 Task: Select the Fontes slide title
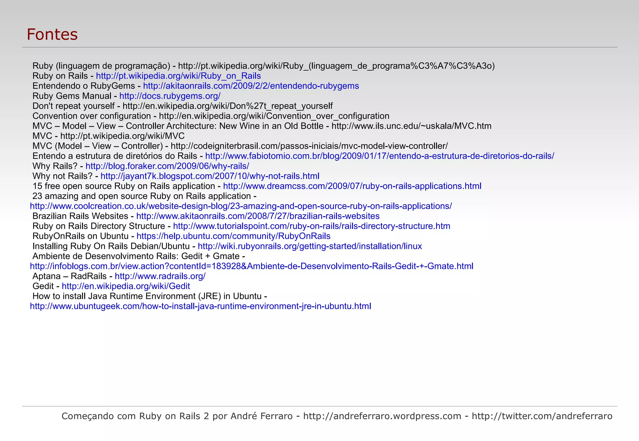click(x=52, y=34)
